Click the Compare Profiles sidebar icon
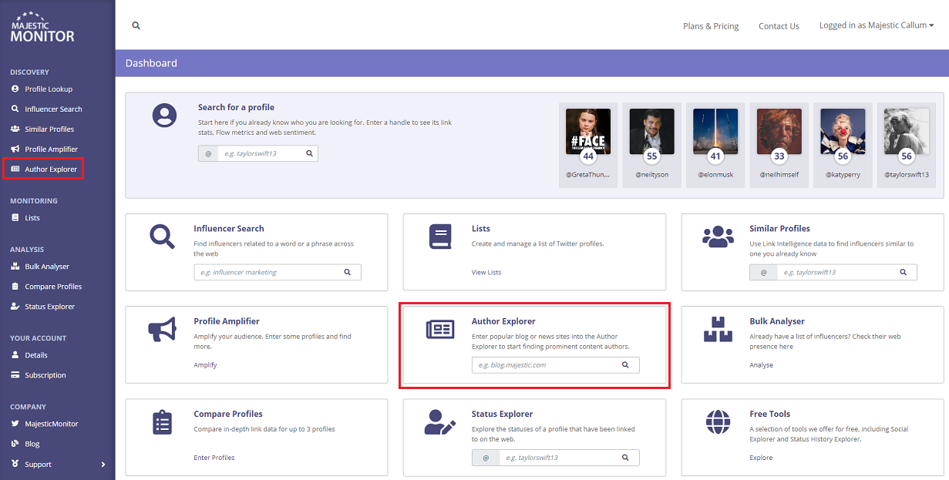949x480 pixels. 15,286
